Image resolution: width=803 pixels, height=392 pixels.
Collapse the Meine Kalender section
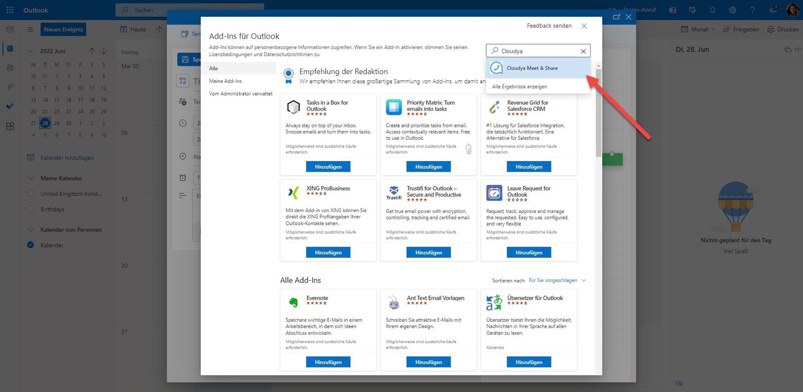pos(31,178)
